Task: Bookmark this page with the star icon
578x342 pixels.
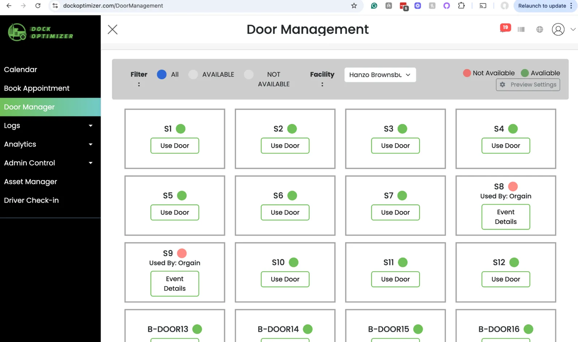Action: click(354, 6)
